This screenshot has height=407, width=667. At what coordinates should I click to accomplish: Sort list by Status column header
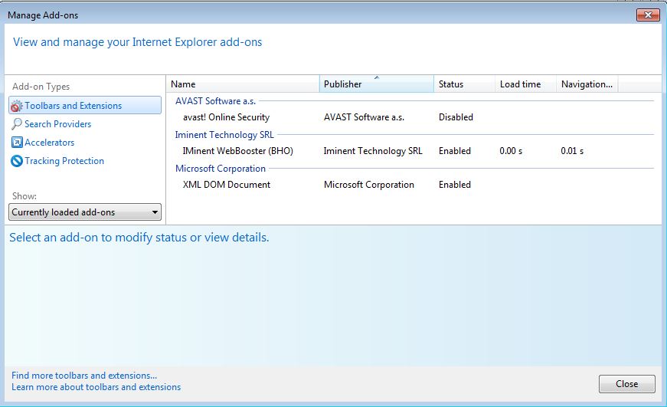pyautogui.click(x=465, y=84)
